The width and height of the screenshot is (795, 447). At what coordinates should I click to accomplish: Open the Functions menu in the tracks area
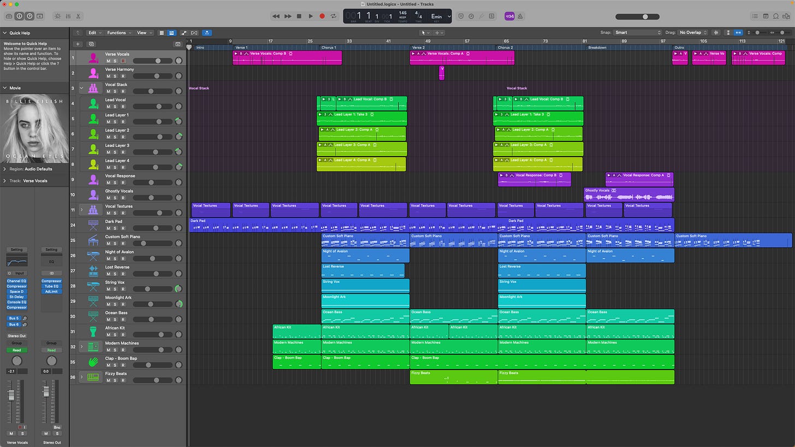118,33
